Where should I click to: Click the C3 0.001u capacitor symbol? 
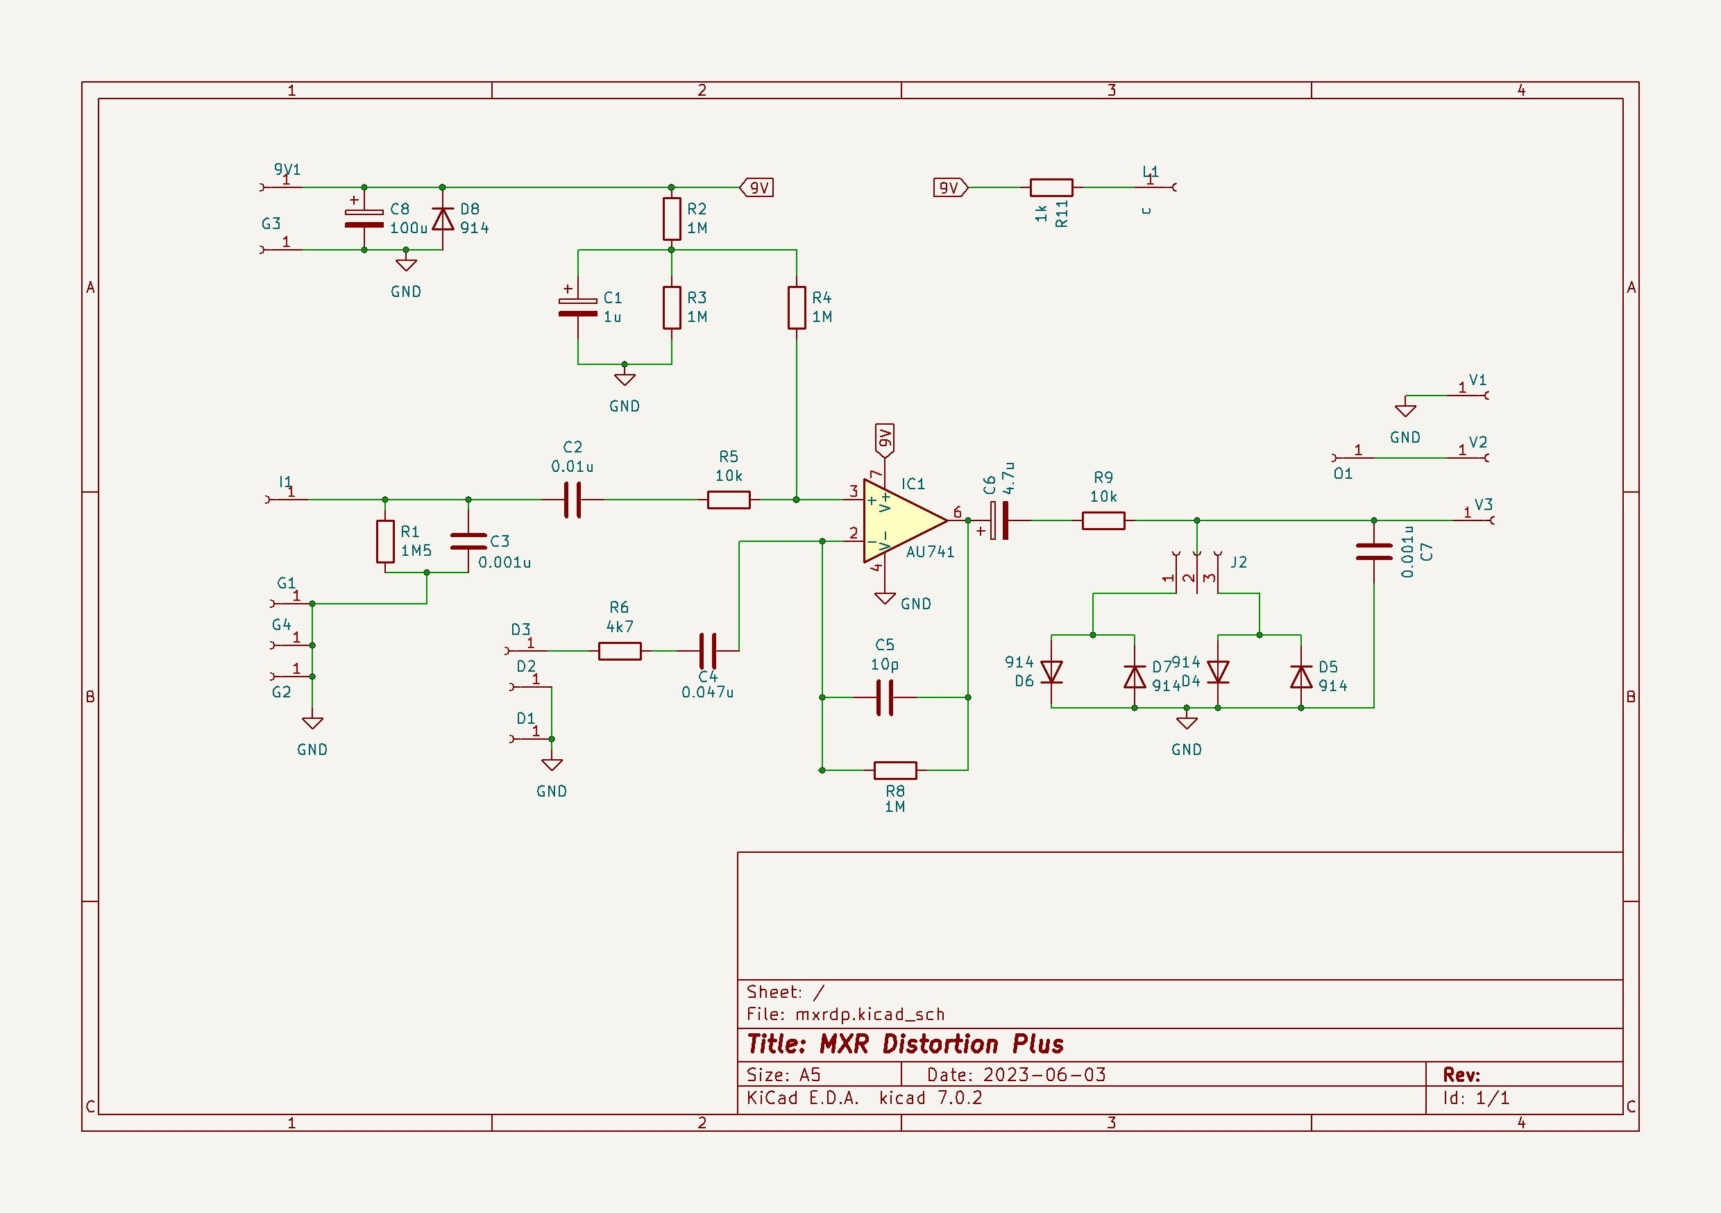click(x=468, y=541)
